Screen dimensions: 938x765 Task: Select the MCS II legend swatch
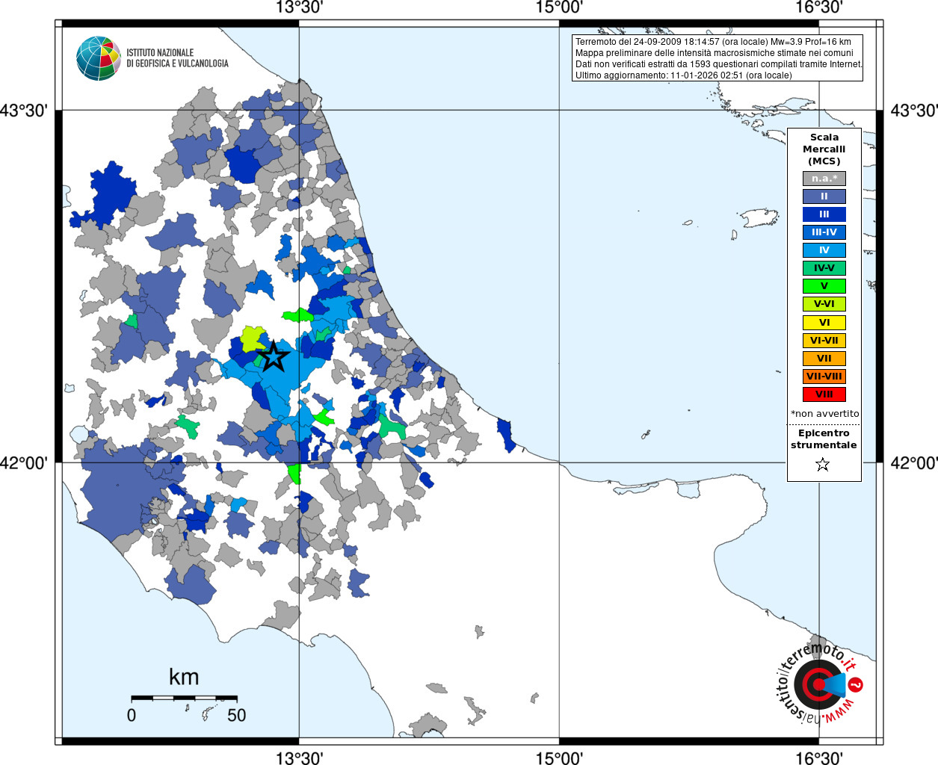tap(824, 196)
